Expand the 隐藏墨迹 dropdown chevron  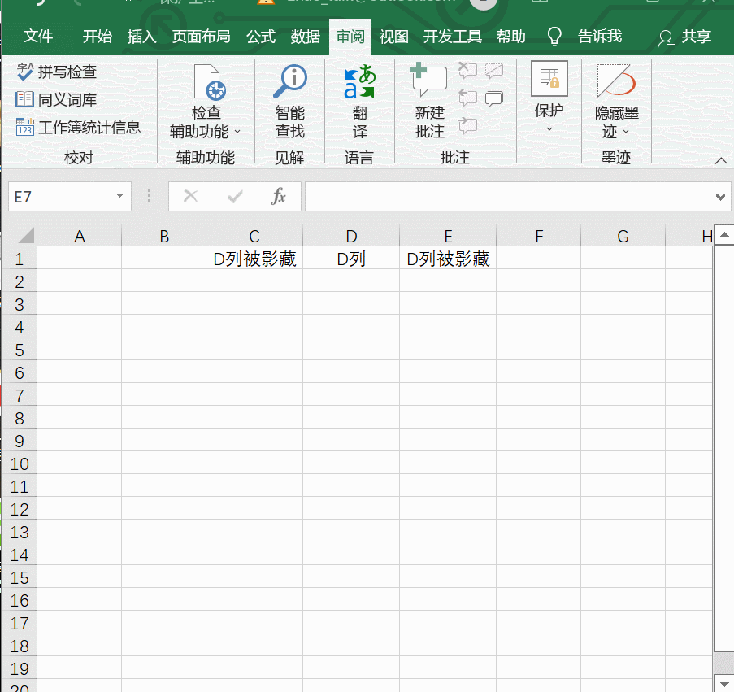pos(626,132)
